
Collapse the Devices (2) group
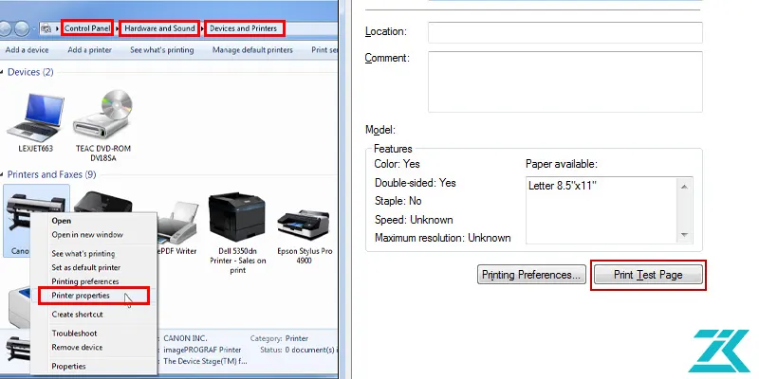3,73
